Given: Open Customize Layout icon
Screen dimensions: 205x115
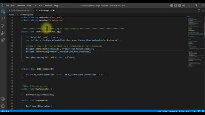Looking at the screenshot, I should coord(184,5).
